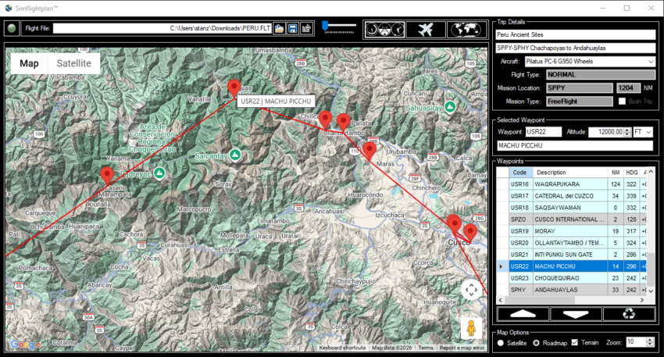Save the flight file with floppy icon

tap(293, 28)
